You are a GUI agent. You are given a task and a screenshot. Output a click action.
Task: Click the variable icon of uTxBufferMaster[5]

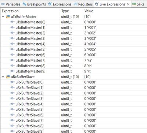point(12,49)
